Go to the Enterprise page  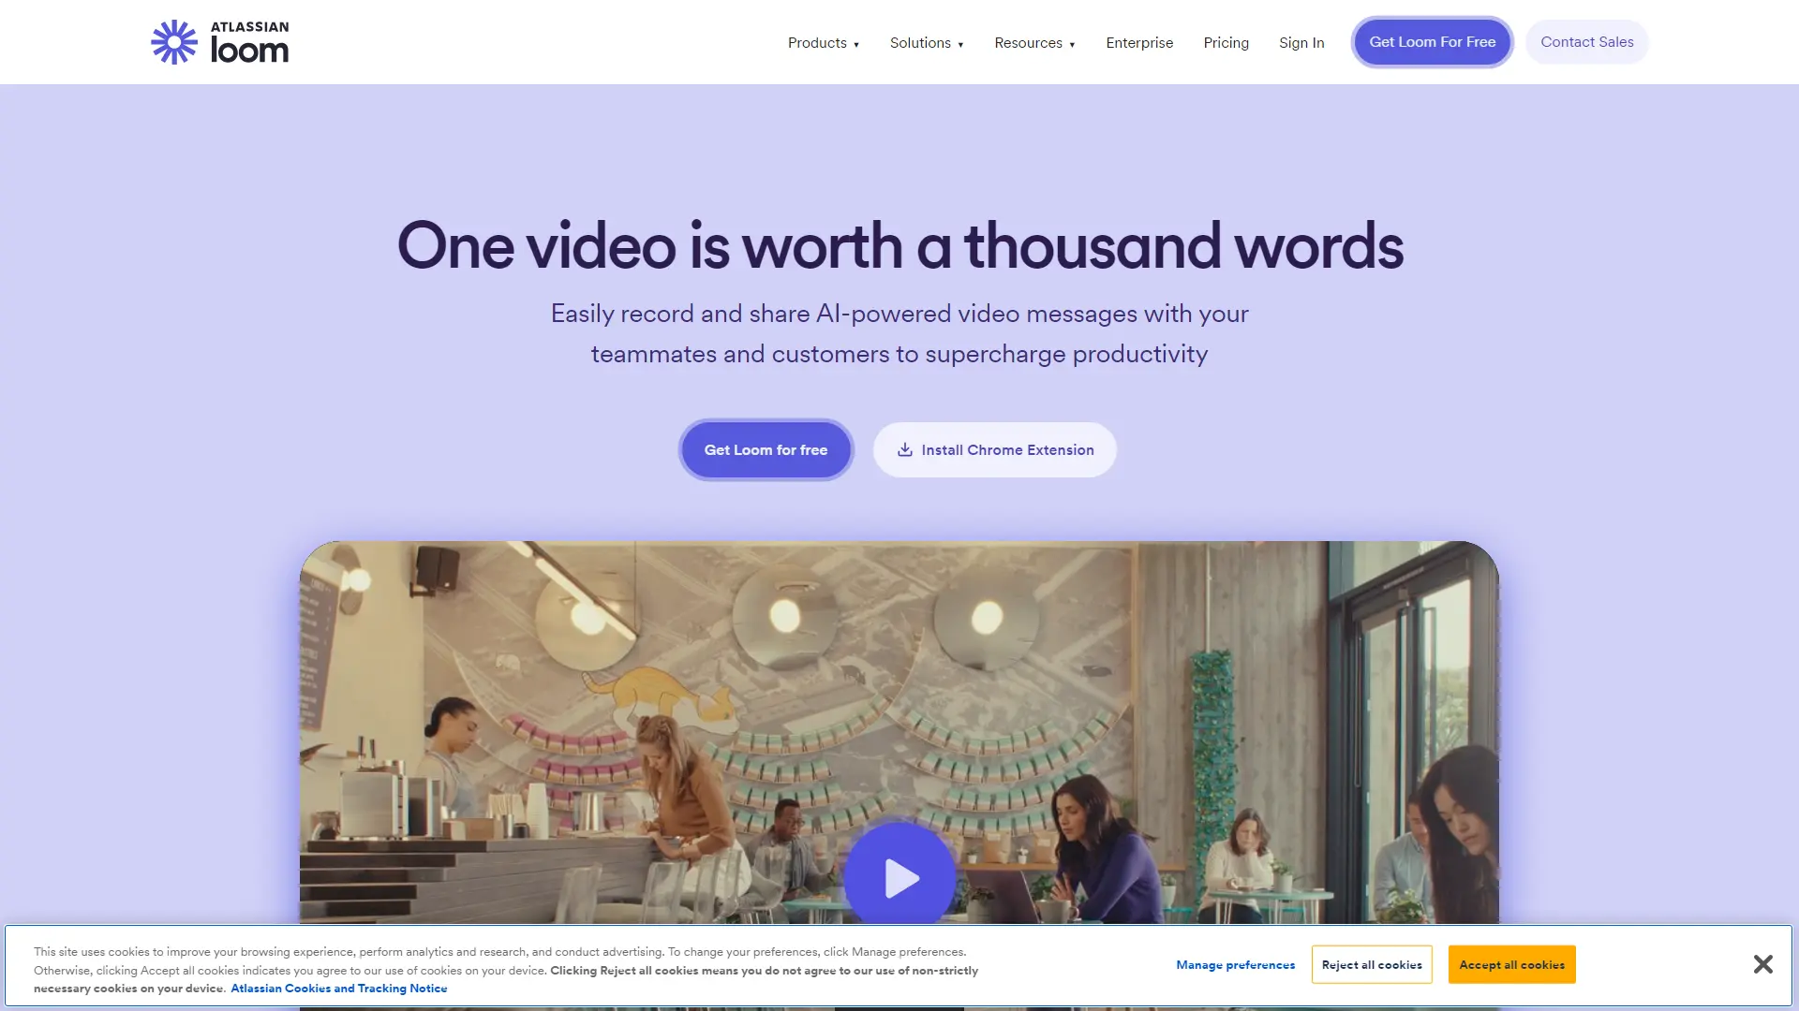1139,43
